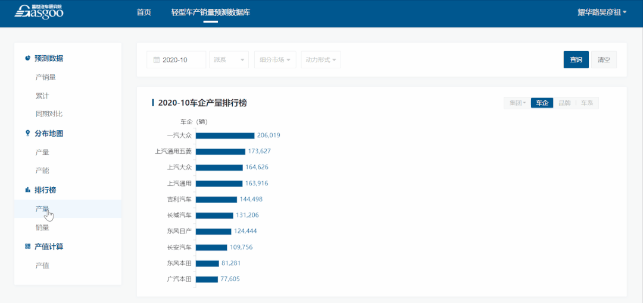Click the 分布地图 section header

(49, 133)
